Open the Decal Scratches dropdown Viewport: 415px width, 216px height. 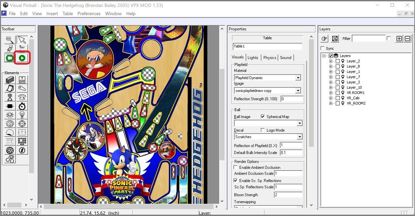point(268,137)
